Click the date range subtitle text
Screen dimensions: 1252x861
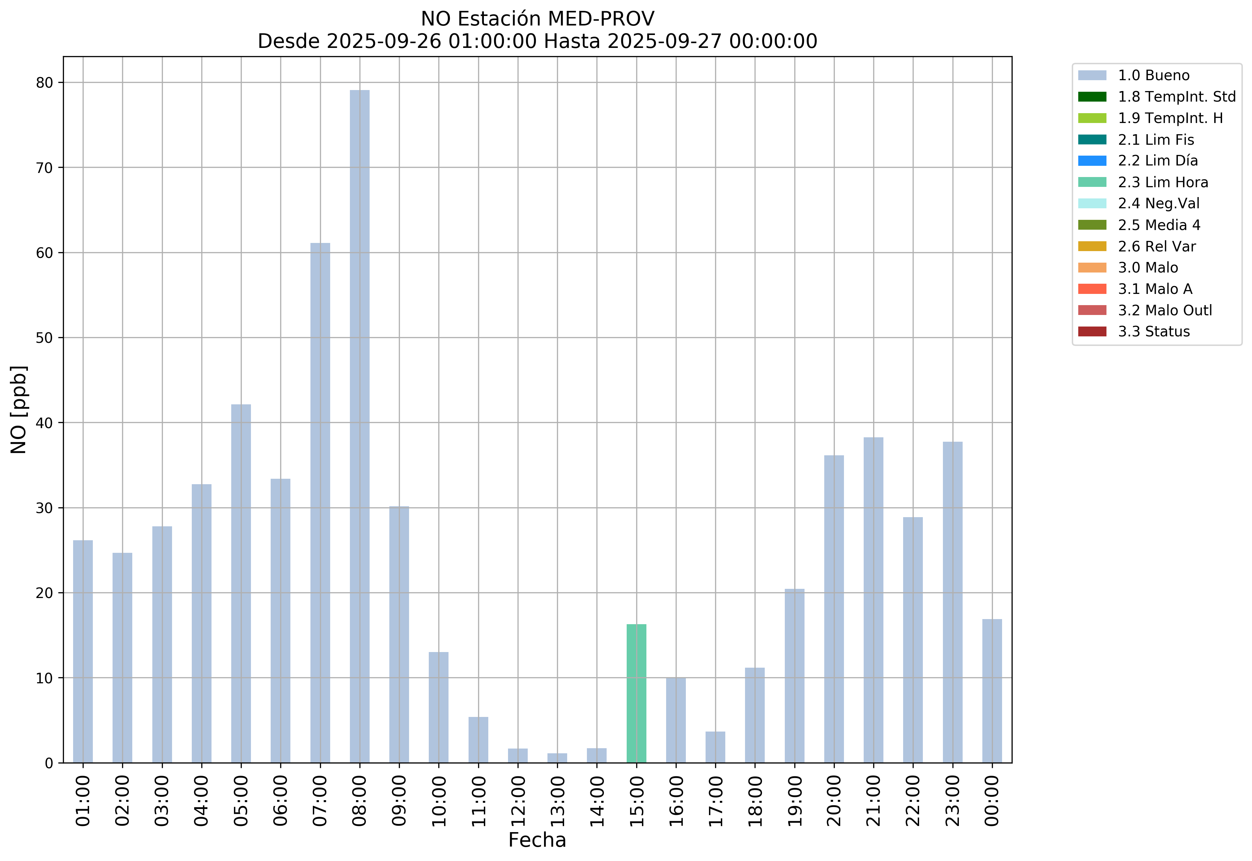[537, 41]
